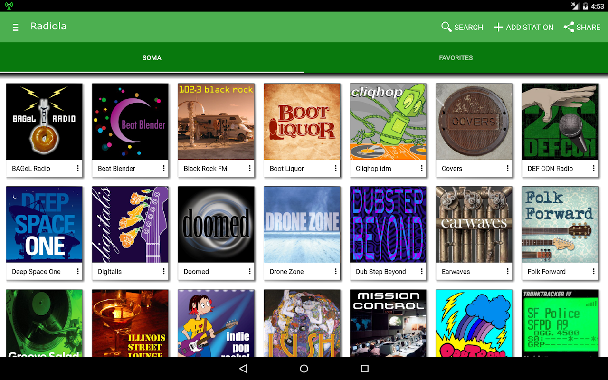Open the navigation drawer menu icon
The image size is (608, 380).
click(16, 28)
